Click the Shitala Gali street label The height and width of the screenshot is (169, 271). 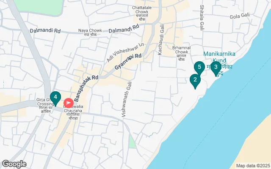click(202, 18)
